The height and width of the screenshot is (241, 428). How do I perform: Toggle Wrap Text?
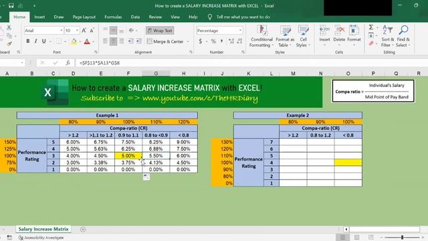(160, 31)
